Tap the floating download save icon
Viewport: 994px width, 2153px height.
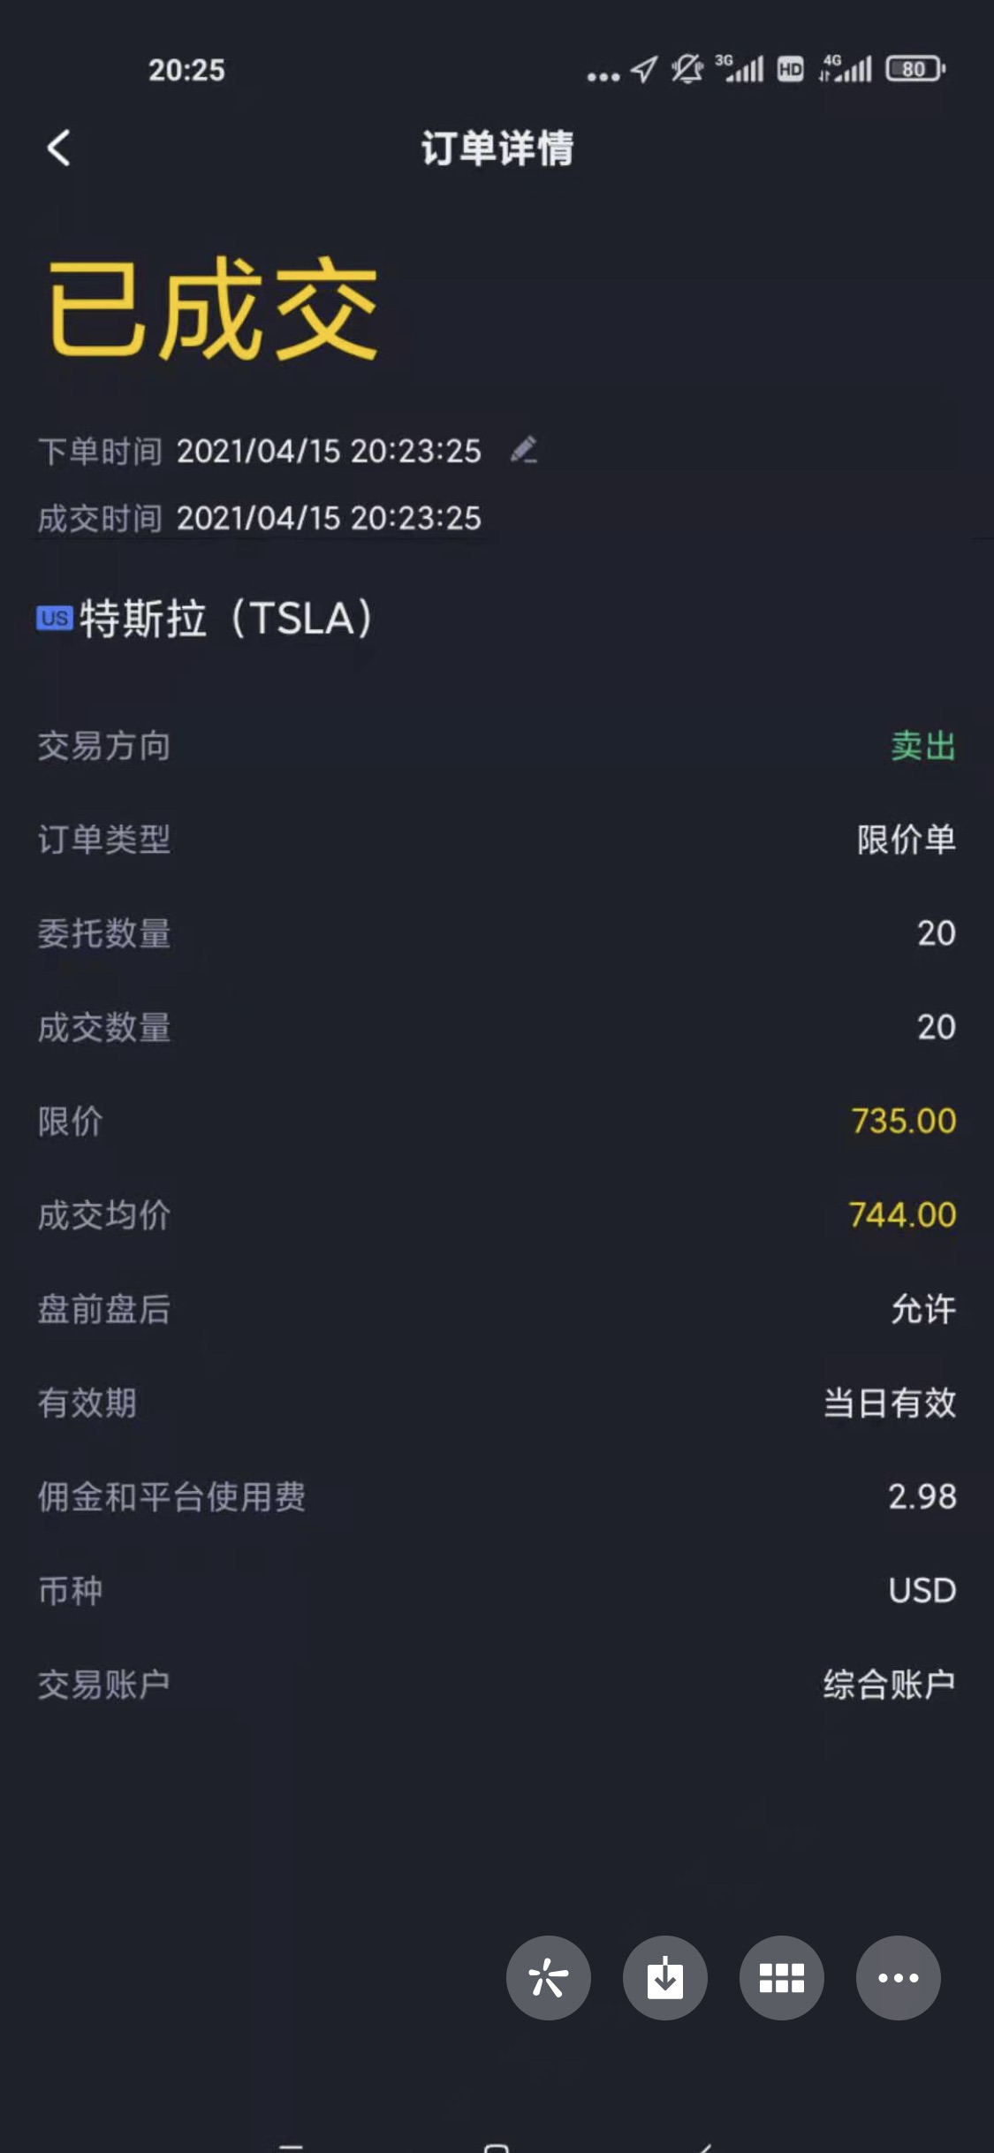tap(664, 1978)
